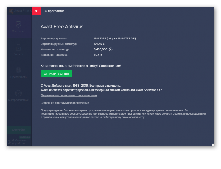The height and width of the screenshot is (169, 221).
Task: Click the copyright line Avast Software 1988–2019
Action: (x=81, y=86)
